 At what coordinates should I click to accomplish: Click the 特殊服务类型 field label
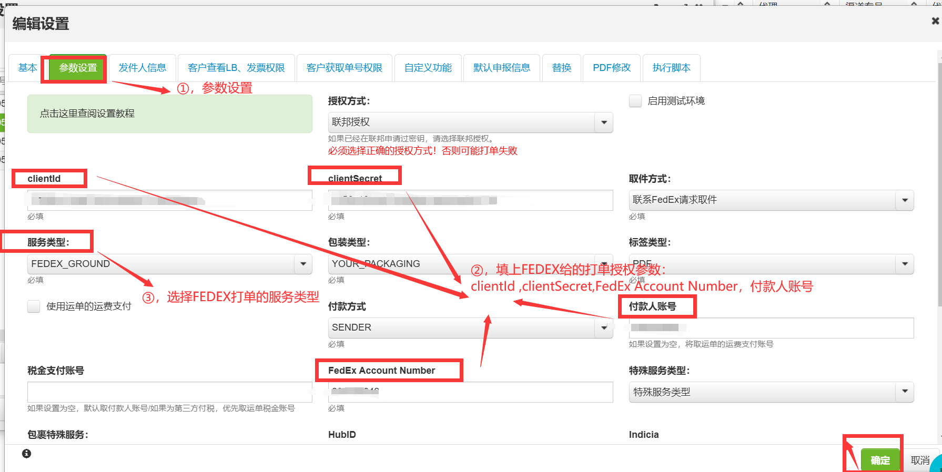click(660, 371)
